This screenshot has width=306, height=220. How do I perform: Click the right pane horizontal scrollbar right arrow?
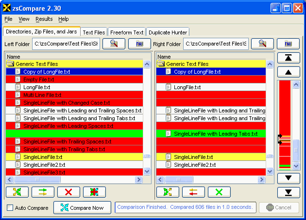pos(261,179)
